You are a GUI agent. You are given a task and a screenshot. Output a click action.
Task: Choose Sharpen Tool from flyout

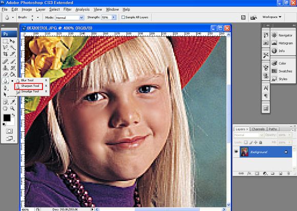[x=29, y=86]
